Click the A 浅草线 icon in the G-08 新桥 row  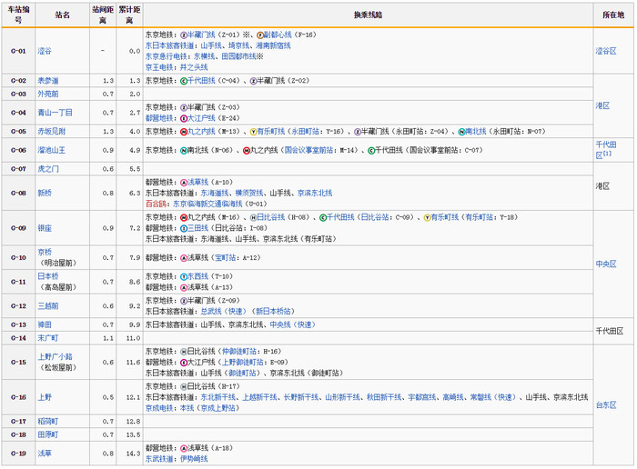coord(184,183)
